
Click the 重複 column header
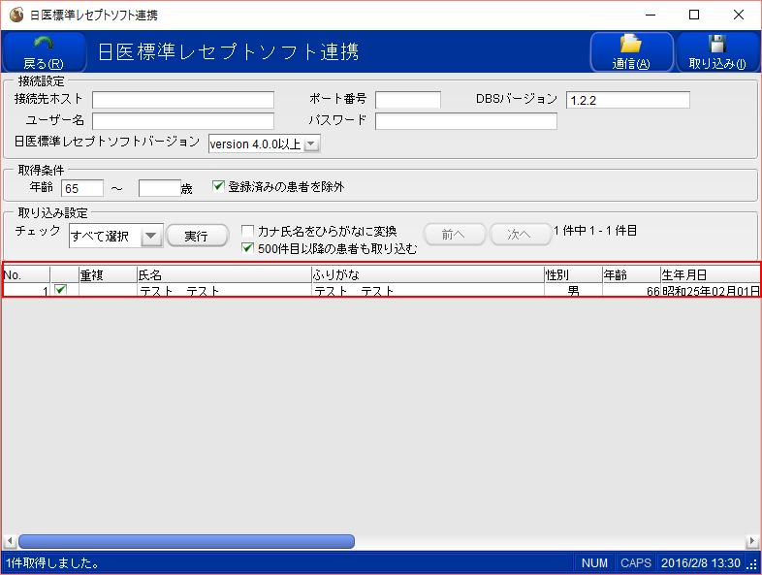coord(108,275)
